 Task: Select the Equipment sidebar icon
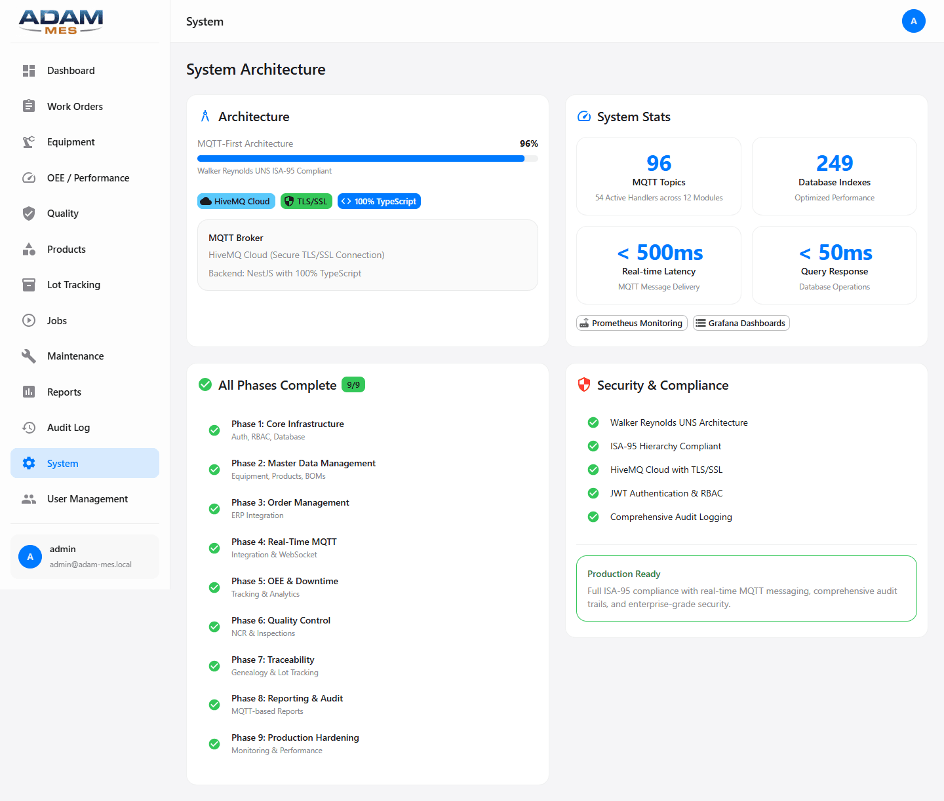click(x=29, y=141)
